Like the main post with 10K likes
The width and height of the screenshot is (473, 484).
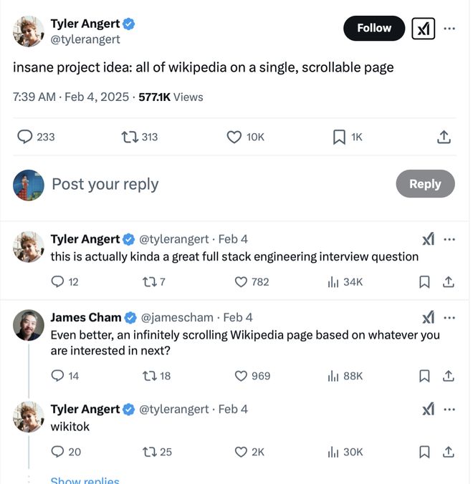(x=234, y=137)
